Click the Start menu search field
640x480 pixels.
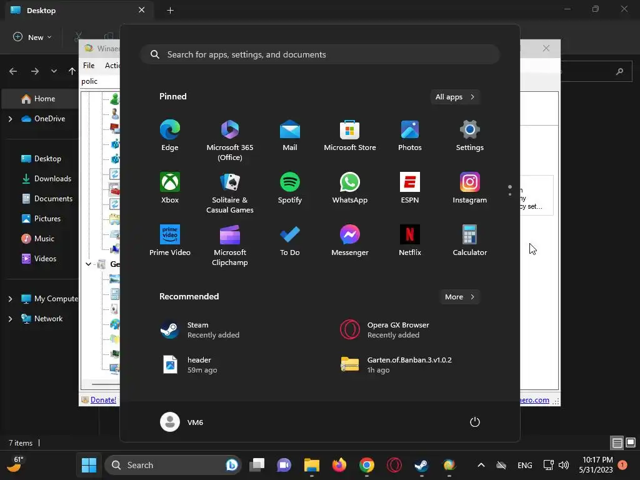(x=320, y=54)
